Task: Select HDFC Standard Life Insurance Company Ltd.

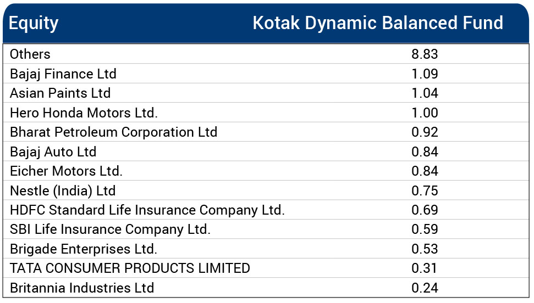Action: click(147, 210)
